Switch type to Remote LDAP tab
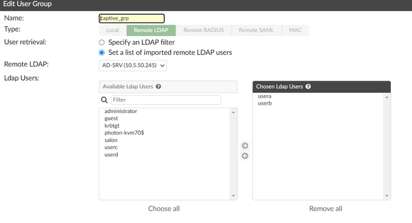Viewport: 412px width, 223px height. [x=151, y=30]
